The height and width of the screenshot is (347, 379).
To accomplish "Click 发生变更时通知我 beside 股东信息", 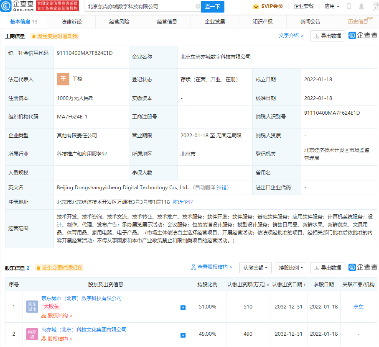I will coord(59,268).
